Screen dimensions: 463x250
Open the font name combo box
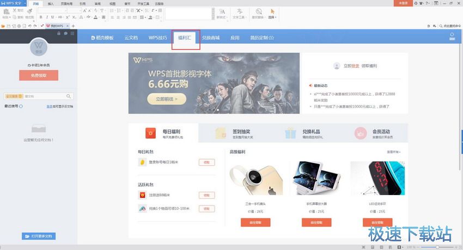coord(52,11)
